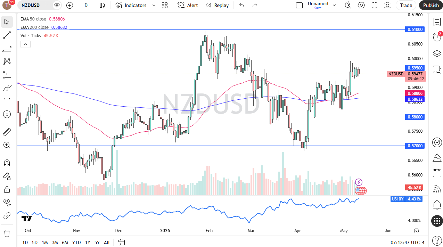Select the trend line drawing tool
The image size is (443, 247).
(x=7, y=35)
